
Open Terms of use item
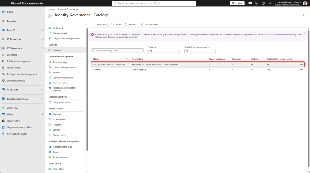(x=58, y=169)
